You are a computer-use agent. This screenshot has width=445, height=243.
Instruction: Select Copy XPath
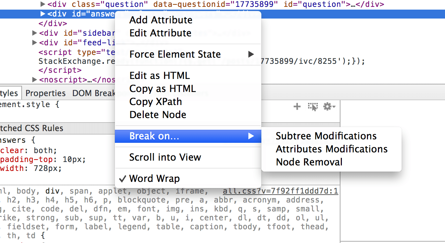pos(188,102)
